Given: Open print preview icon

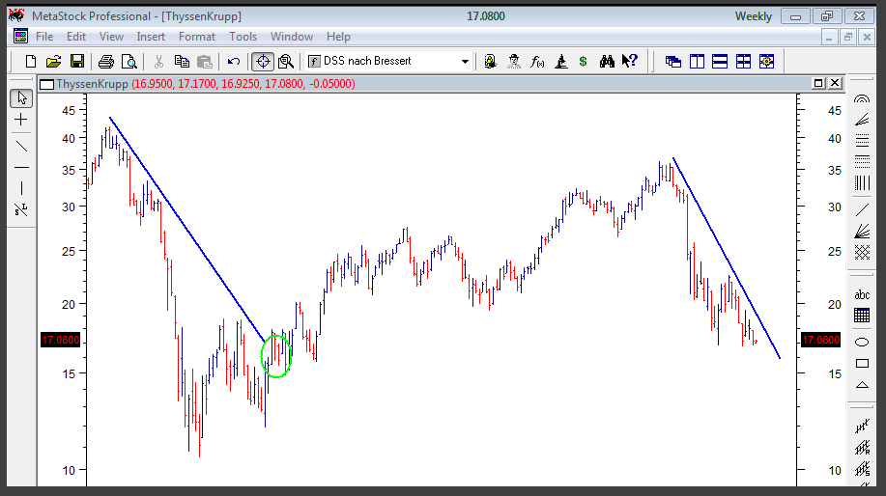Looking at the screenshot, I should click(x=129, y=62).
